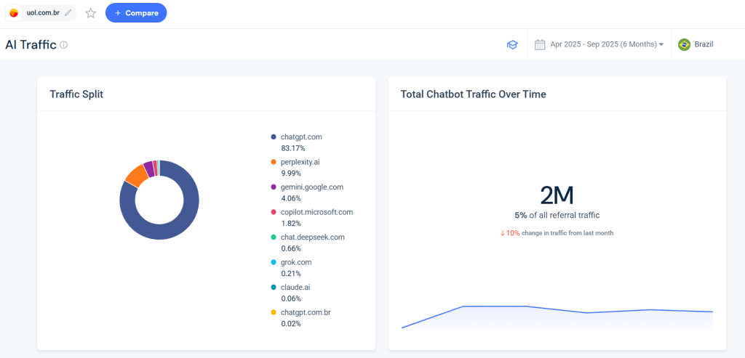Click chatgpt.com.br legend entry
Viewport: 745px width, 358px height.
click(x=306, y=312)
